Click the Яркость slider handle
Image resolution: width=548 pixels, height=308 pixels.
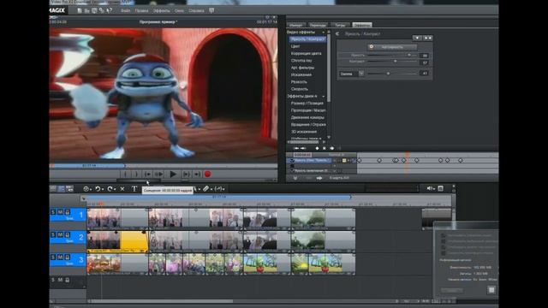(x=409, y=55)
